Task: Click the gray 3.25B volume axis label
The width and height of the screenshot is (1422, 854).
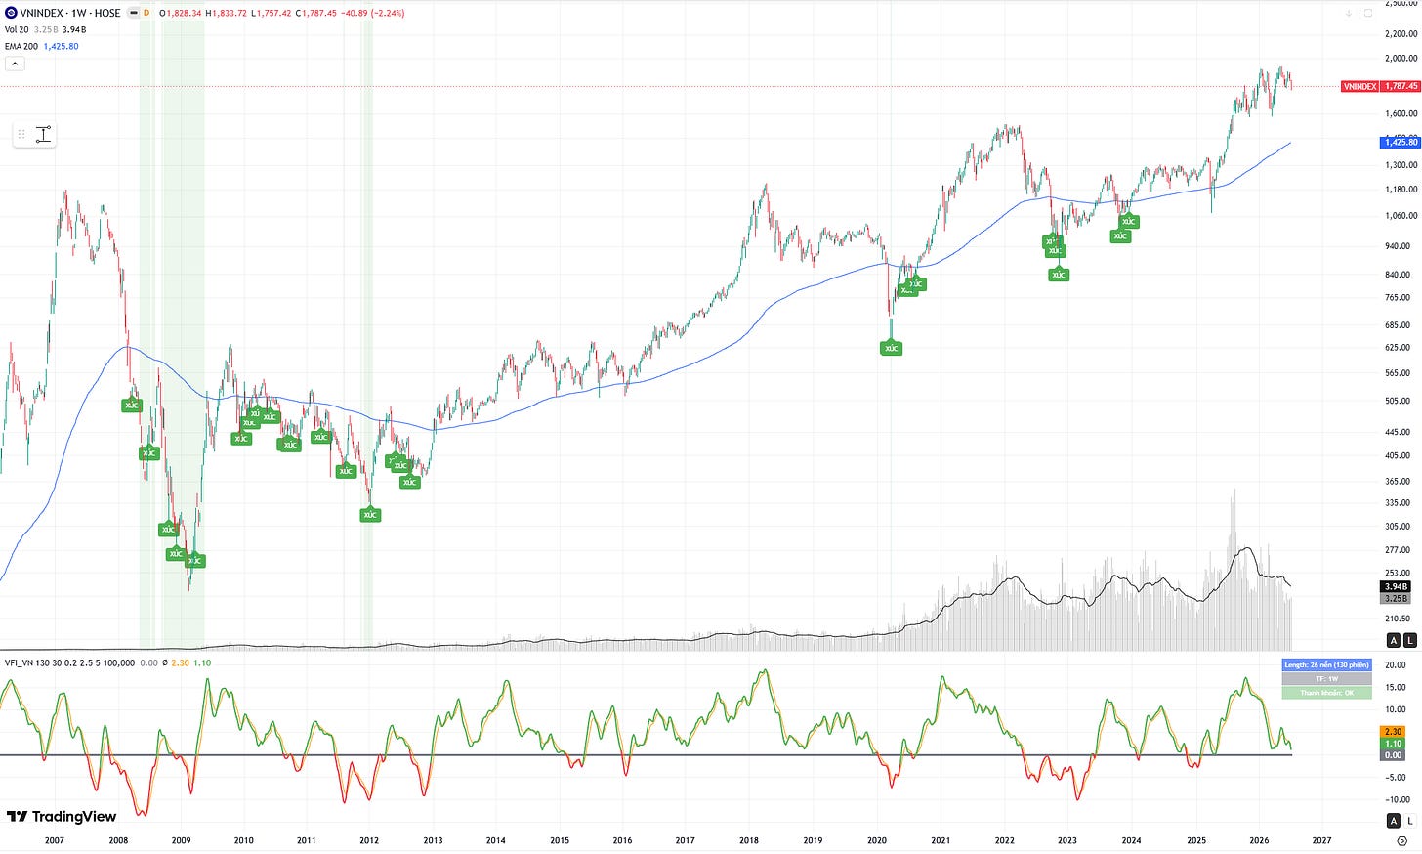Action: click(x=1396, y=598)
